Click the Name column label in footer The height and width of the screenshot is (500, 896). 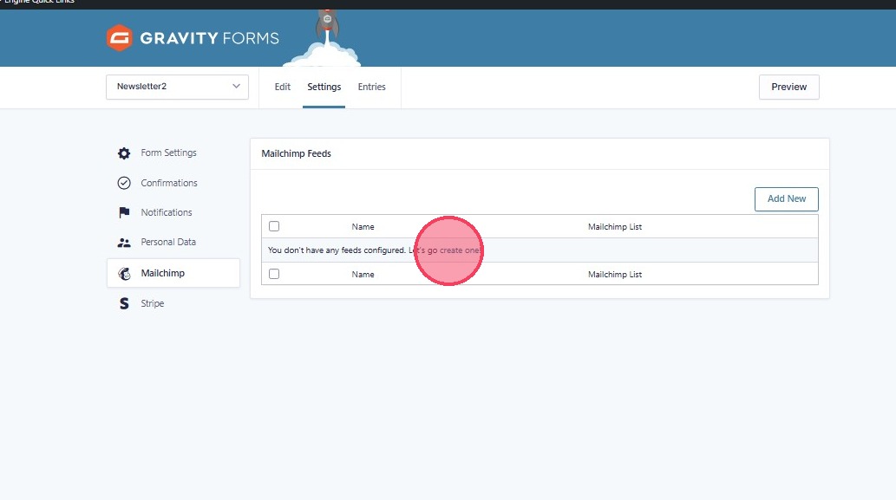(363, 275)
